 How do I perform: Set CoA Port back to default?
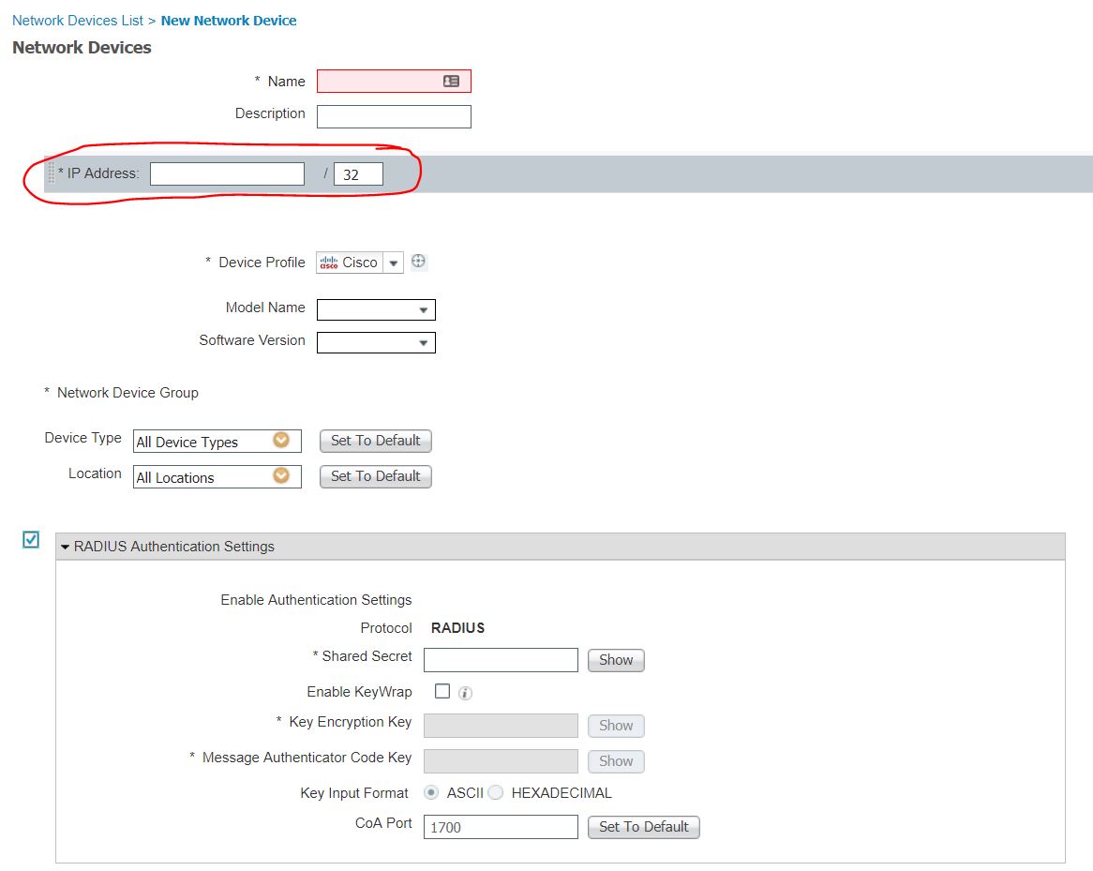click(643, 826)
